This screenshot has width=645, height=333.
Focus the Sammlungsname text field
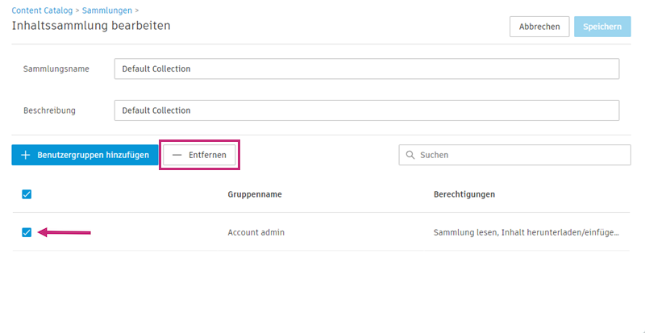[x=367, y=69]
